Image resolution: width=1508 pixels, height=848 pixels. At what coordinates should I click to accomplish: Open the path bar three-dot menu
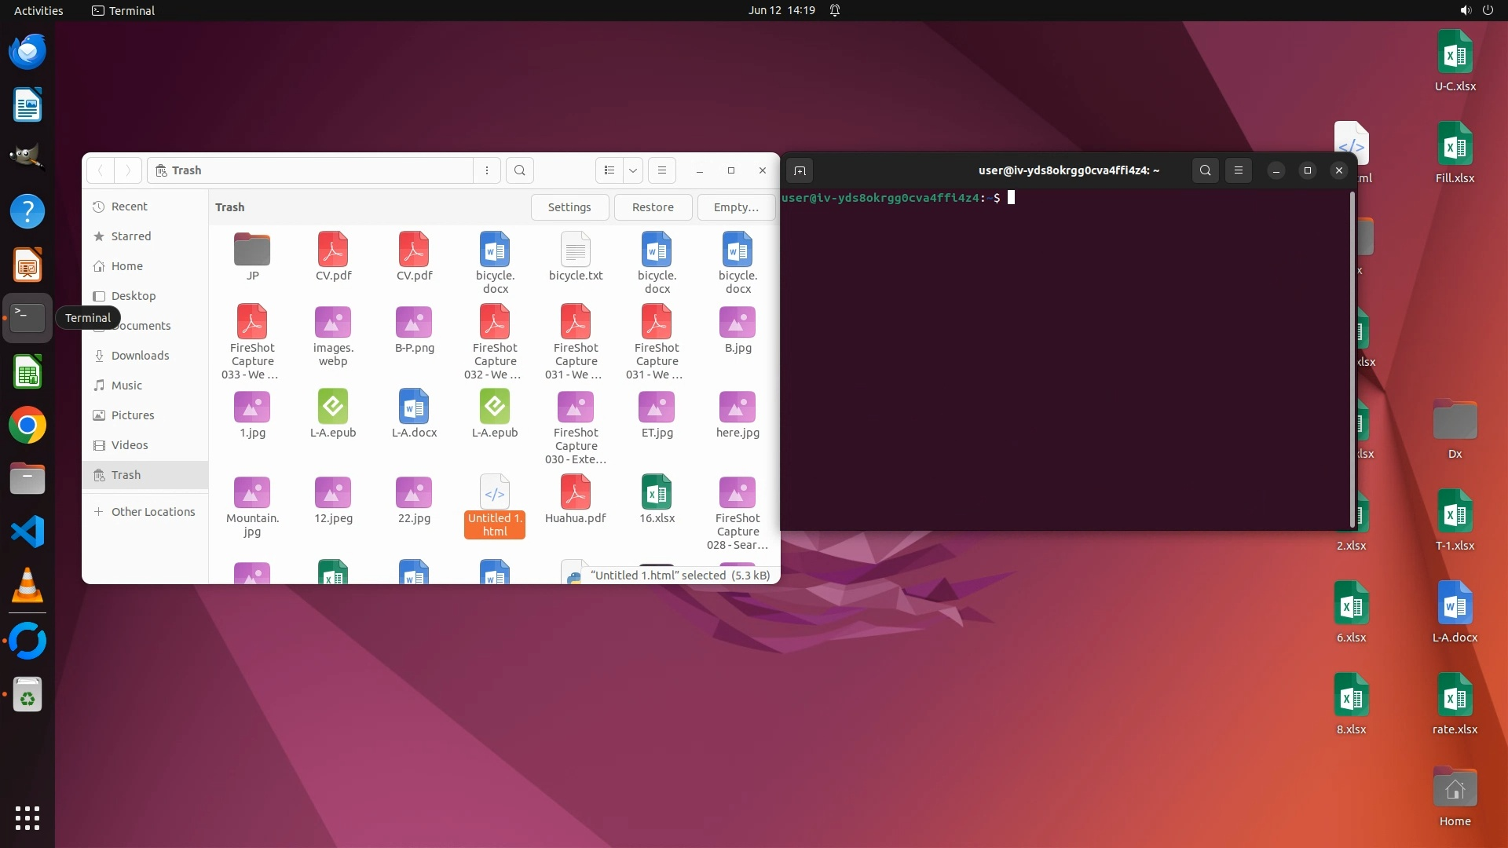point(487,170)
